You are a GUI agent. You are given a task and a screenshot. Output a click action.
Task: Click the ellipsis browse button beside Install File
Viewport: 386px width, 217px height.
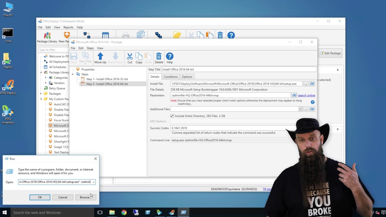(306, 83)
